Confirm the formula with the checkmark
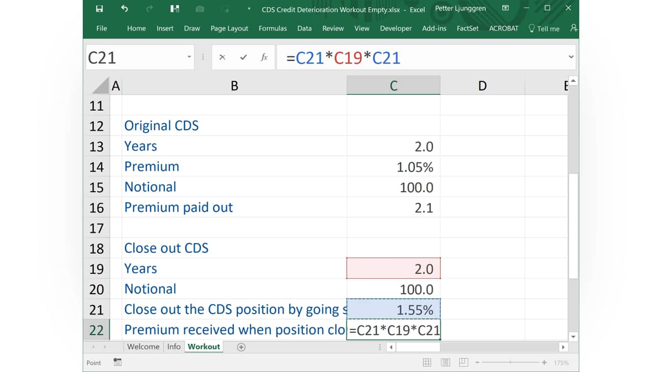This screenshot has width=662, height=372. pyautogui.click(x=243, y=57)
